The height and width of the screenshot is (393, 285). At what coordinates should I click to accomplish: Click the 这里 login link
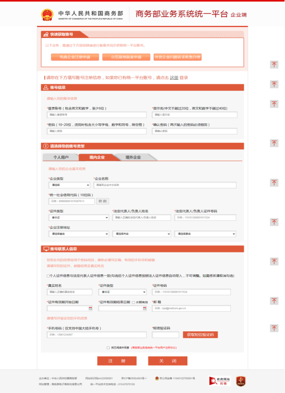(174, 77)
